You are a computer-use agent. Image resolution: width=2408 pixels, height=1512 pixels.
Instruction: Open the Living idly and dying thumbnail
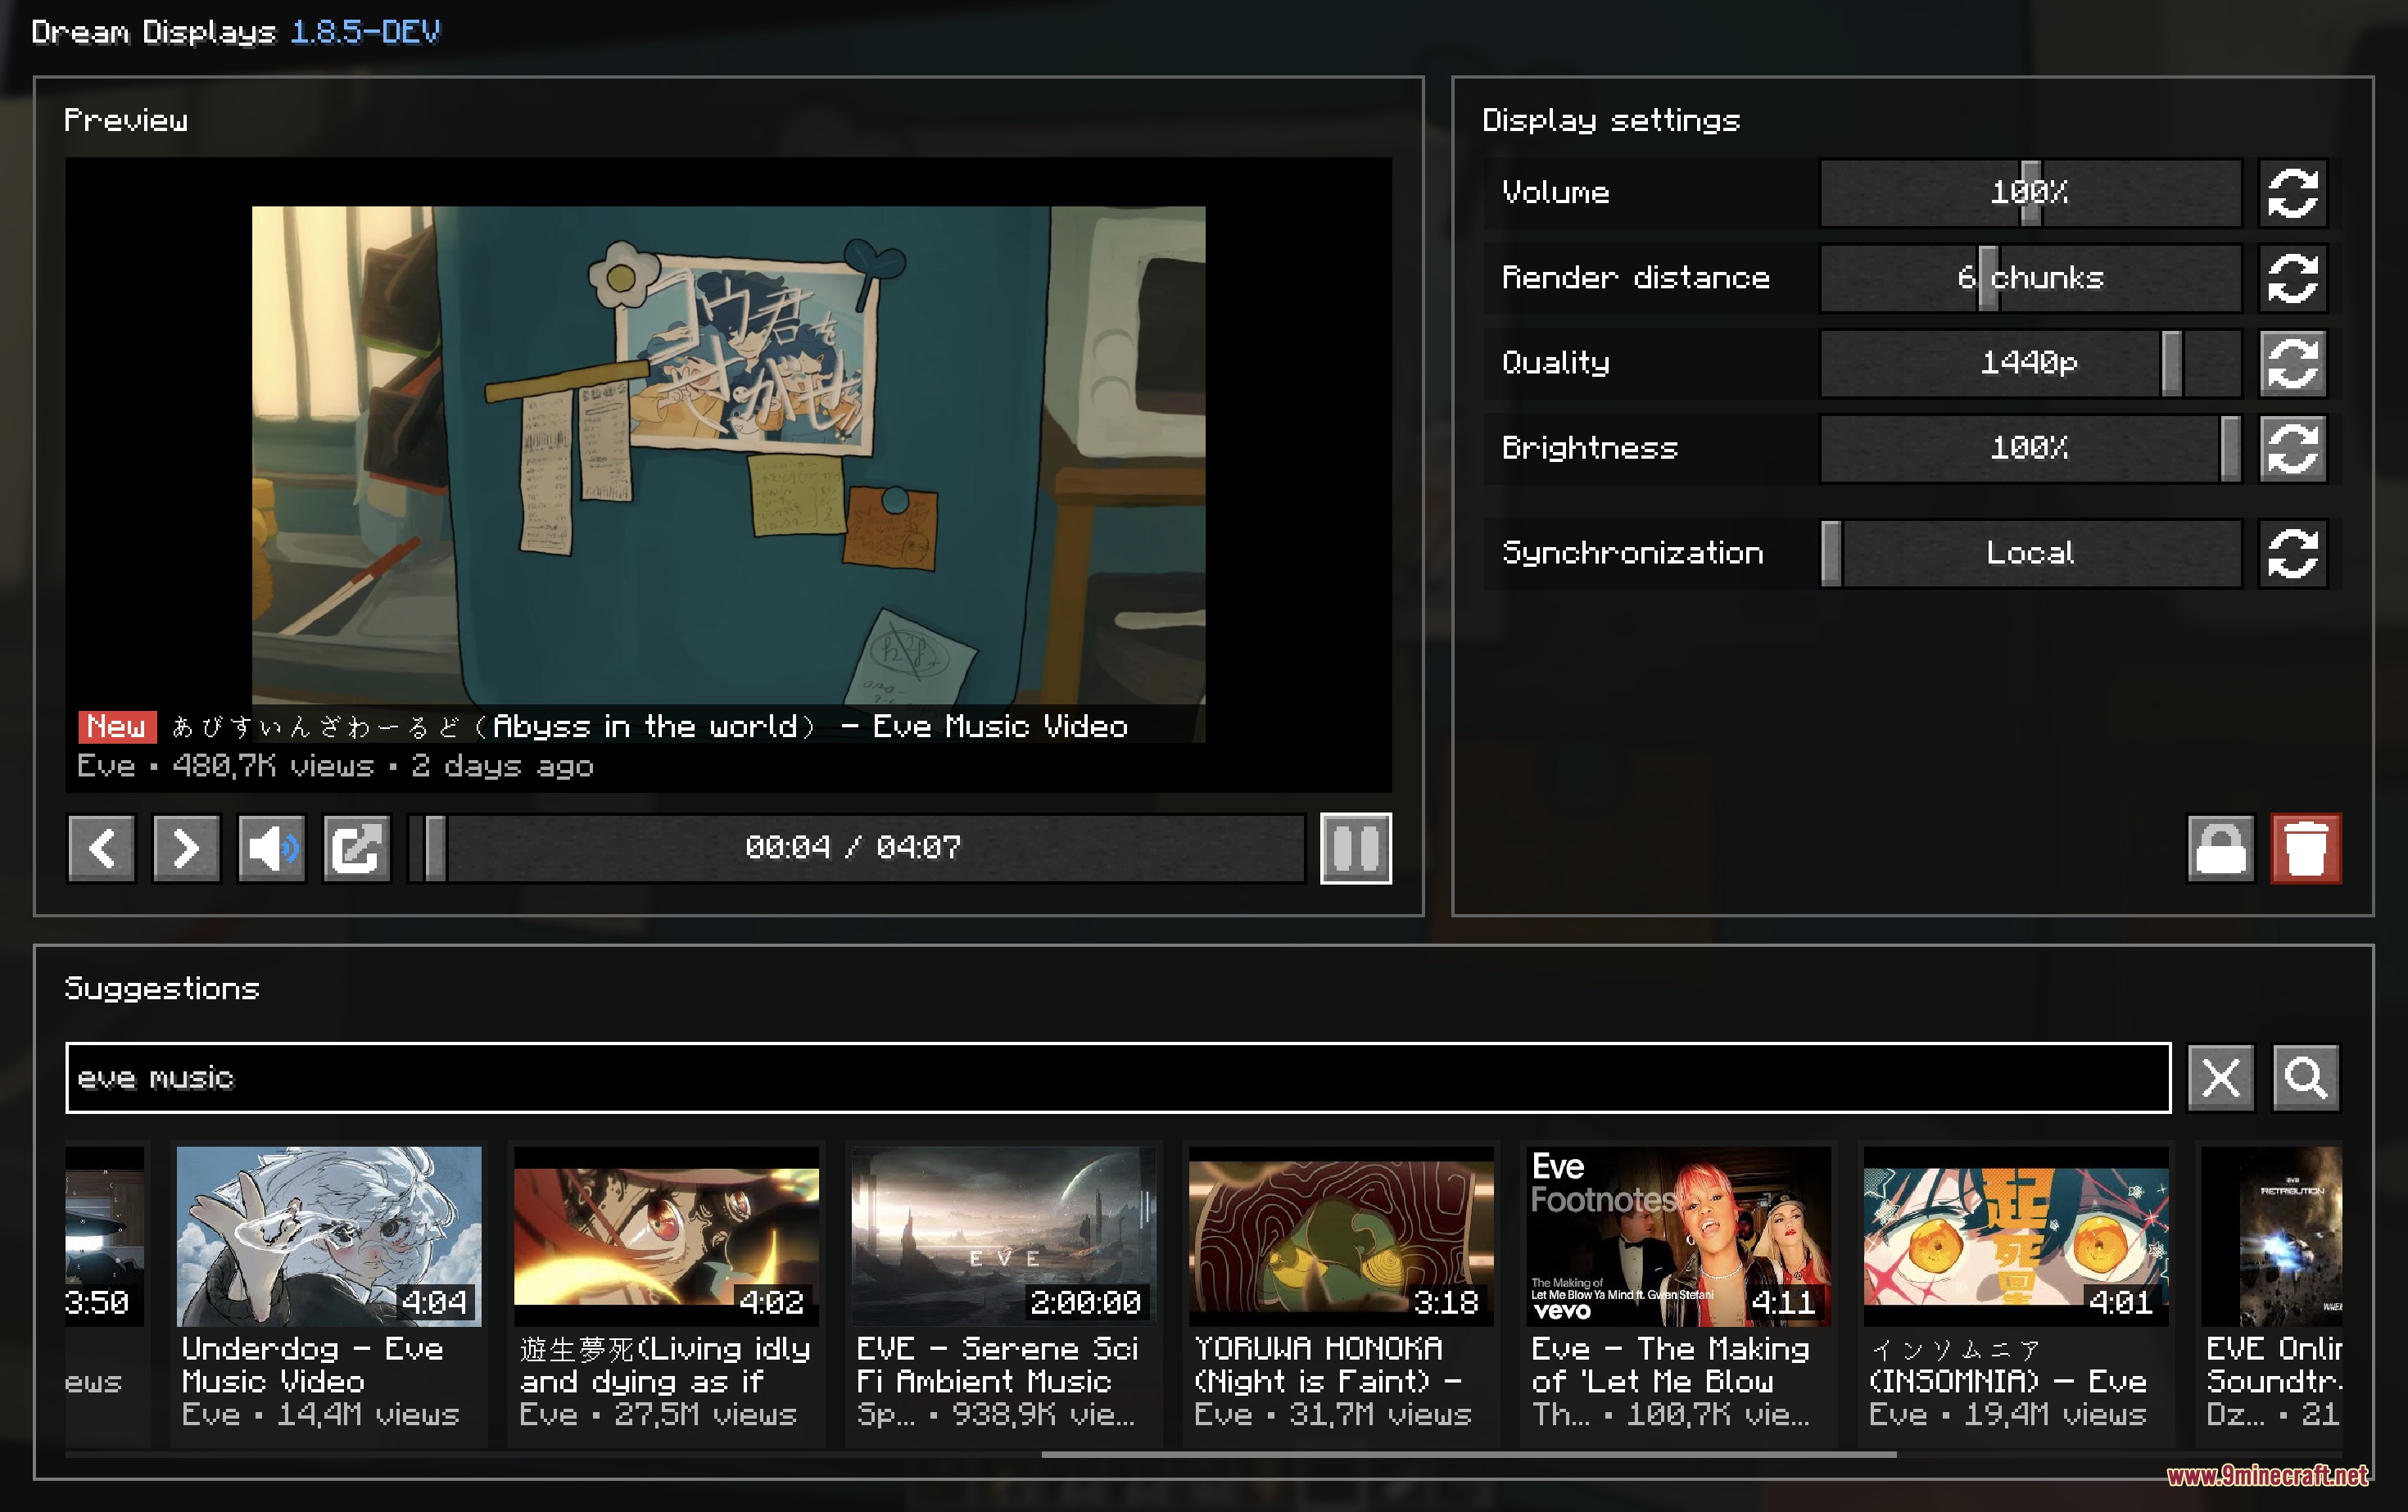pos(666,1236)
